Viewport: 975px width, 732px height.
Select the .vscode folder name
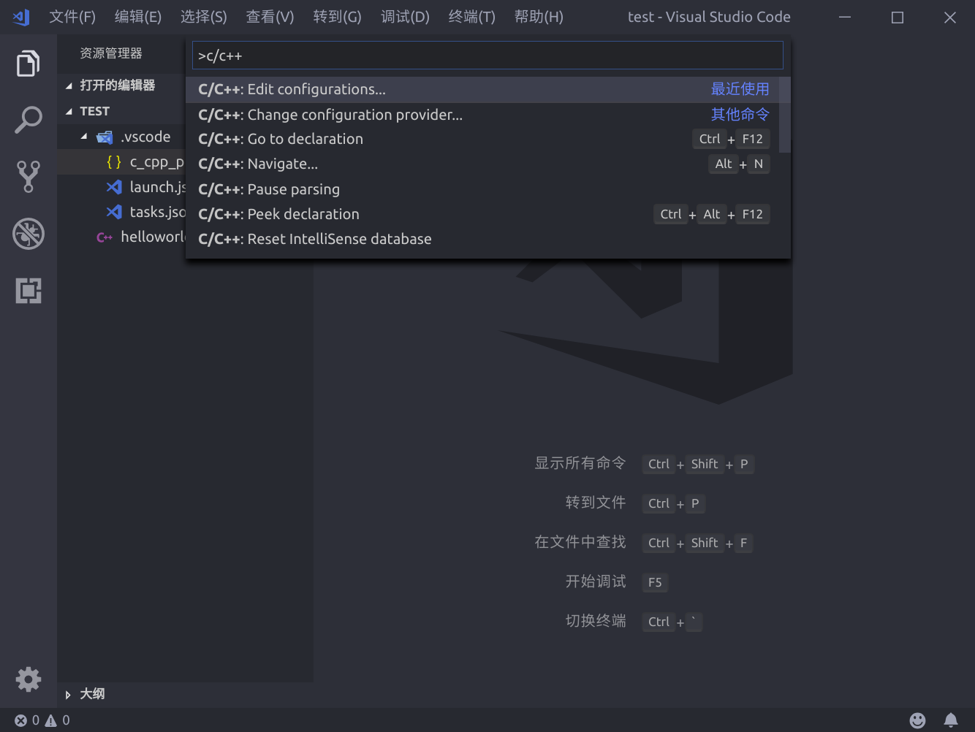146,137
